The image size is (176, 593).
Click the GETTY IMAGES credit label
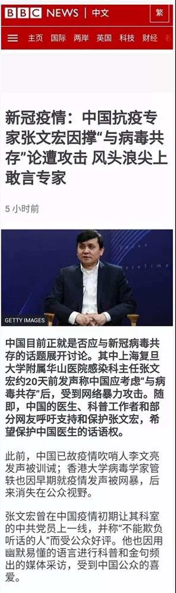[25, 320]
